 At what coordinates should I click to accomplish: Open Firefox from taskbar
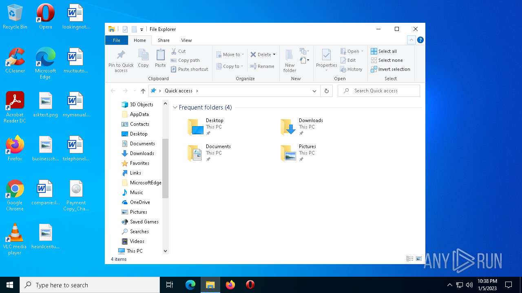pos(230,285)
